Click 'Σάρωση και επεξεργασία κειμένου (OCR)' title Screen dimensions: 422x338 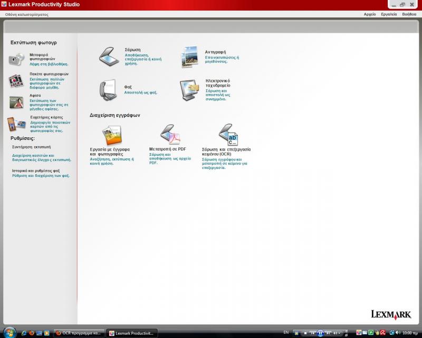coord(226,152)
